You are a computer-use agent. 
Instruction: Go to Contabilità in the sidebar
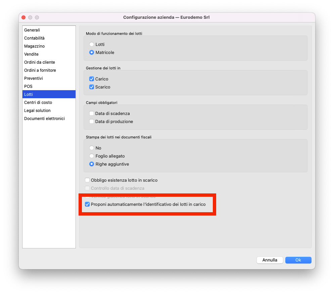(34, 38)
